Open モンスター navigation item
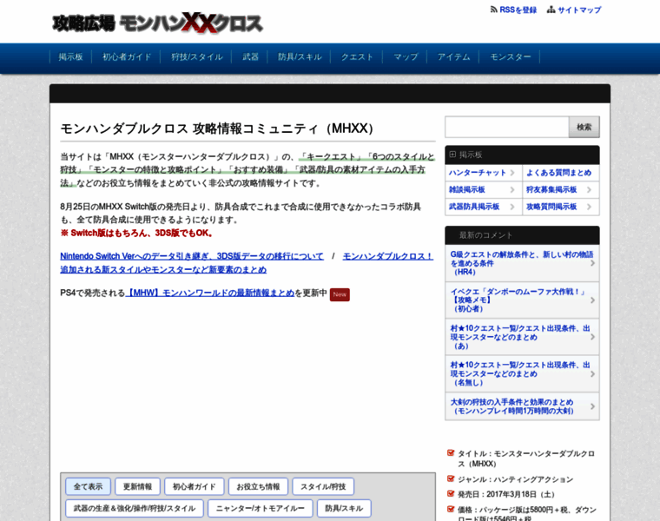Image resolution: width=660 pixels, height=521 pixels. 510,56
